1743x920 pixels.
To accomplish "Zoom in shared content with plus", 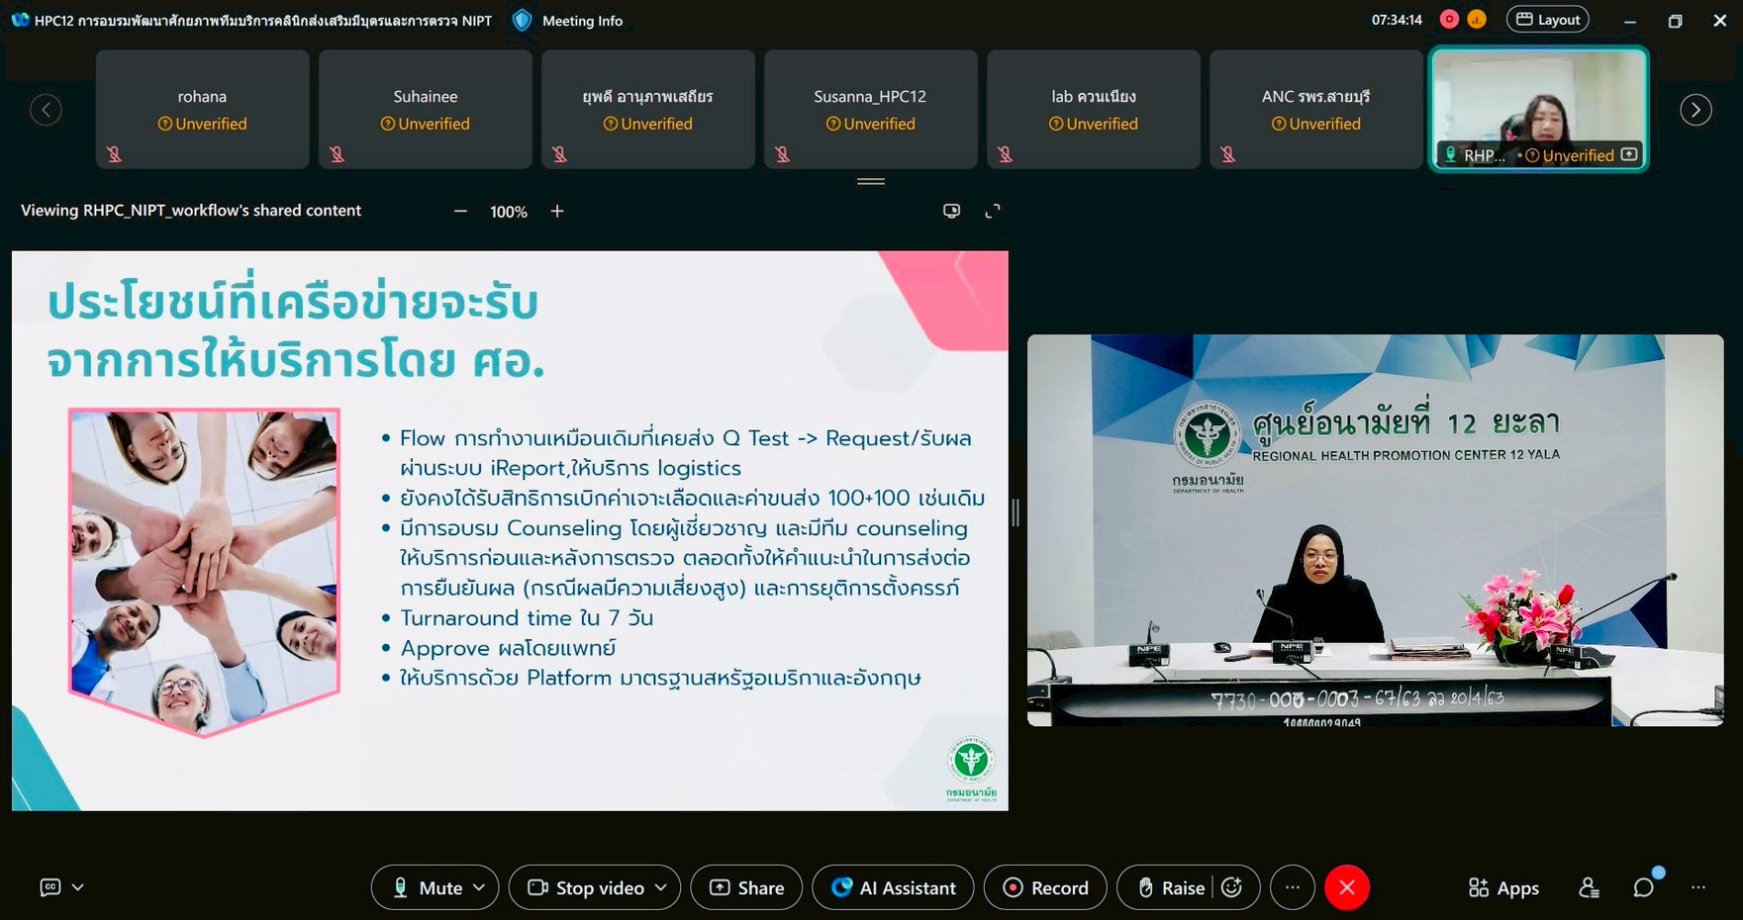I will click(x=557, y=211).
